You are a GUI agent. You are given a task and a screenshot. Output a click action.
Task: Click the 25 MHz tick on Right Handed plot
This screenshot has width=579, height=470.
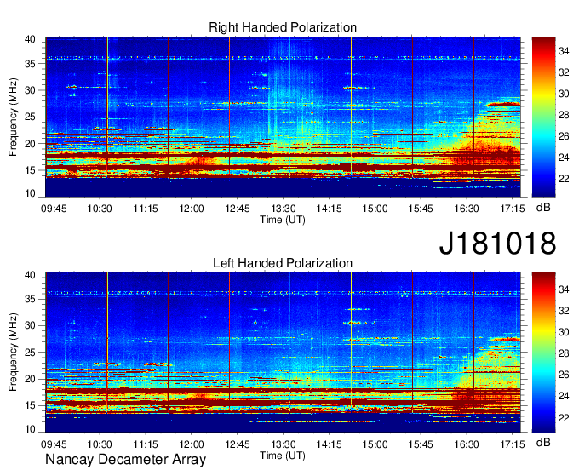click(30, 117)
